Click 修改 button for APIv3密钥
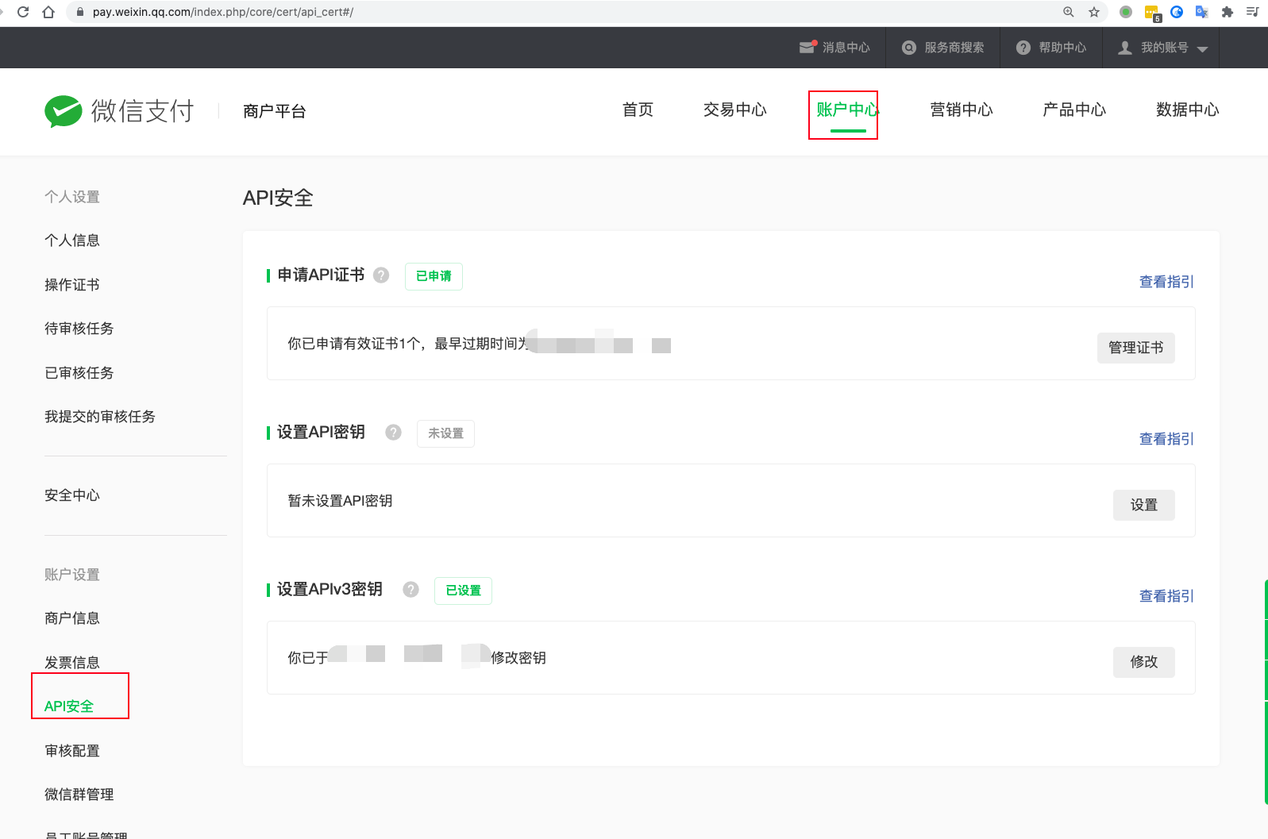 (1143, 662)
